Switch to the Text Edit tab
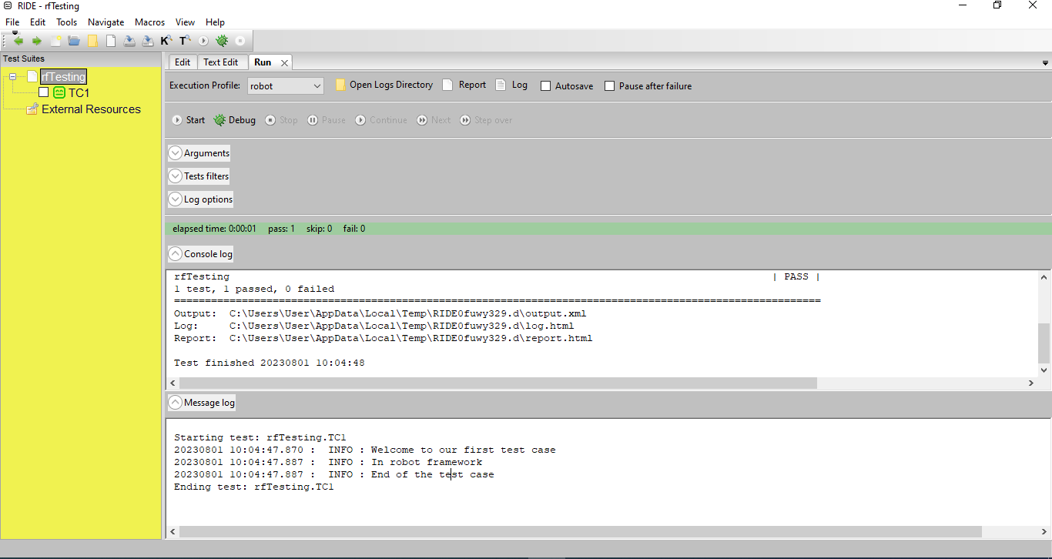Screen dimensions: 1052x559 coord(223,62)
